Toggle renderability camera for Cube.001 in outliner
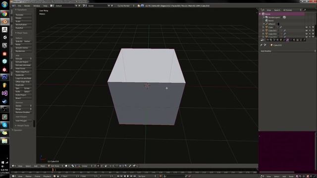Screen dimensions: 317x178 [313, 31]
